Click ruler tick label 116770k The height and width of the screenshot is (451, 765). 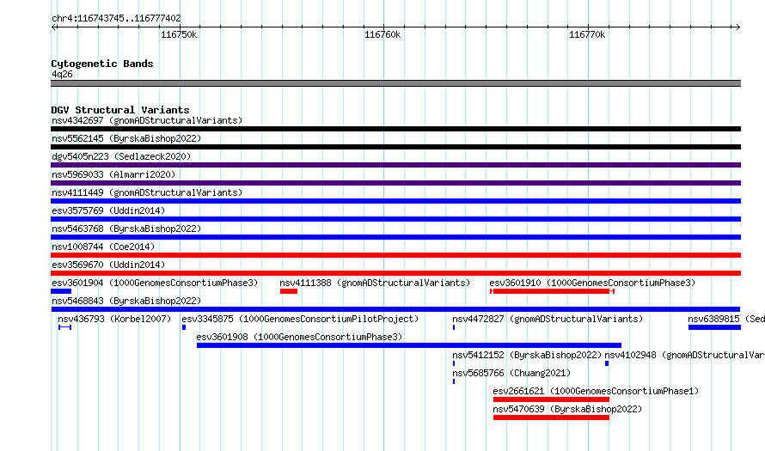coord(587,34)
